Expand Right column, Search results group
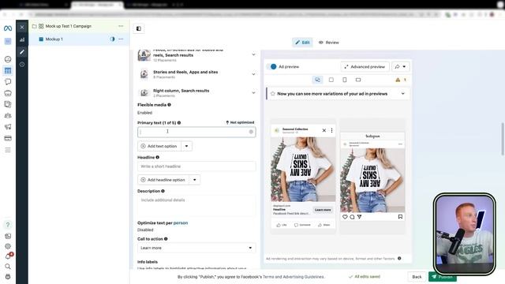Screen dimensions: 505x284 [x=253, y=93]
